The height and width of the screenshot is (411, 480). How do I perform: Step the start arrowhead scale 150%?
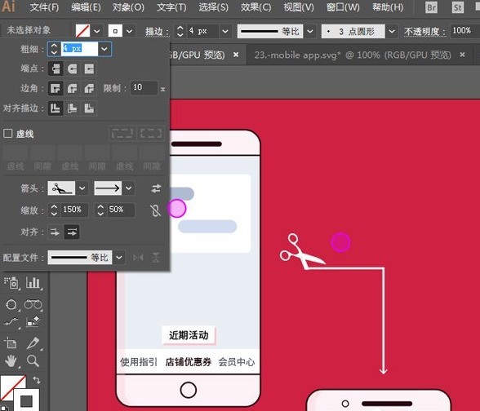coord(54,210)
